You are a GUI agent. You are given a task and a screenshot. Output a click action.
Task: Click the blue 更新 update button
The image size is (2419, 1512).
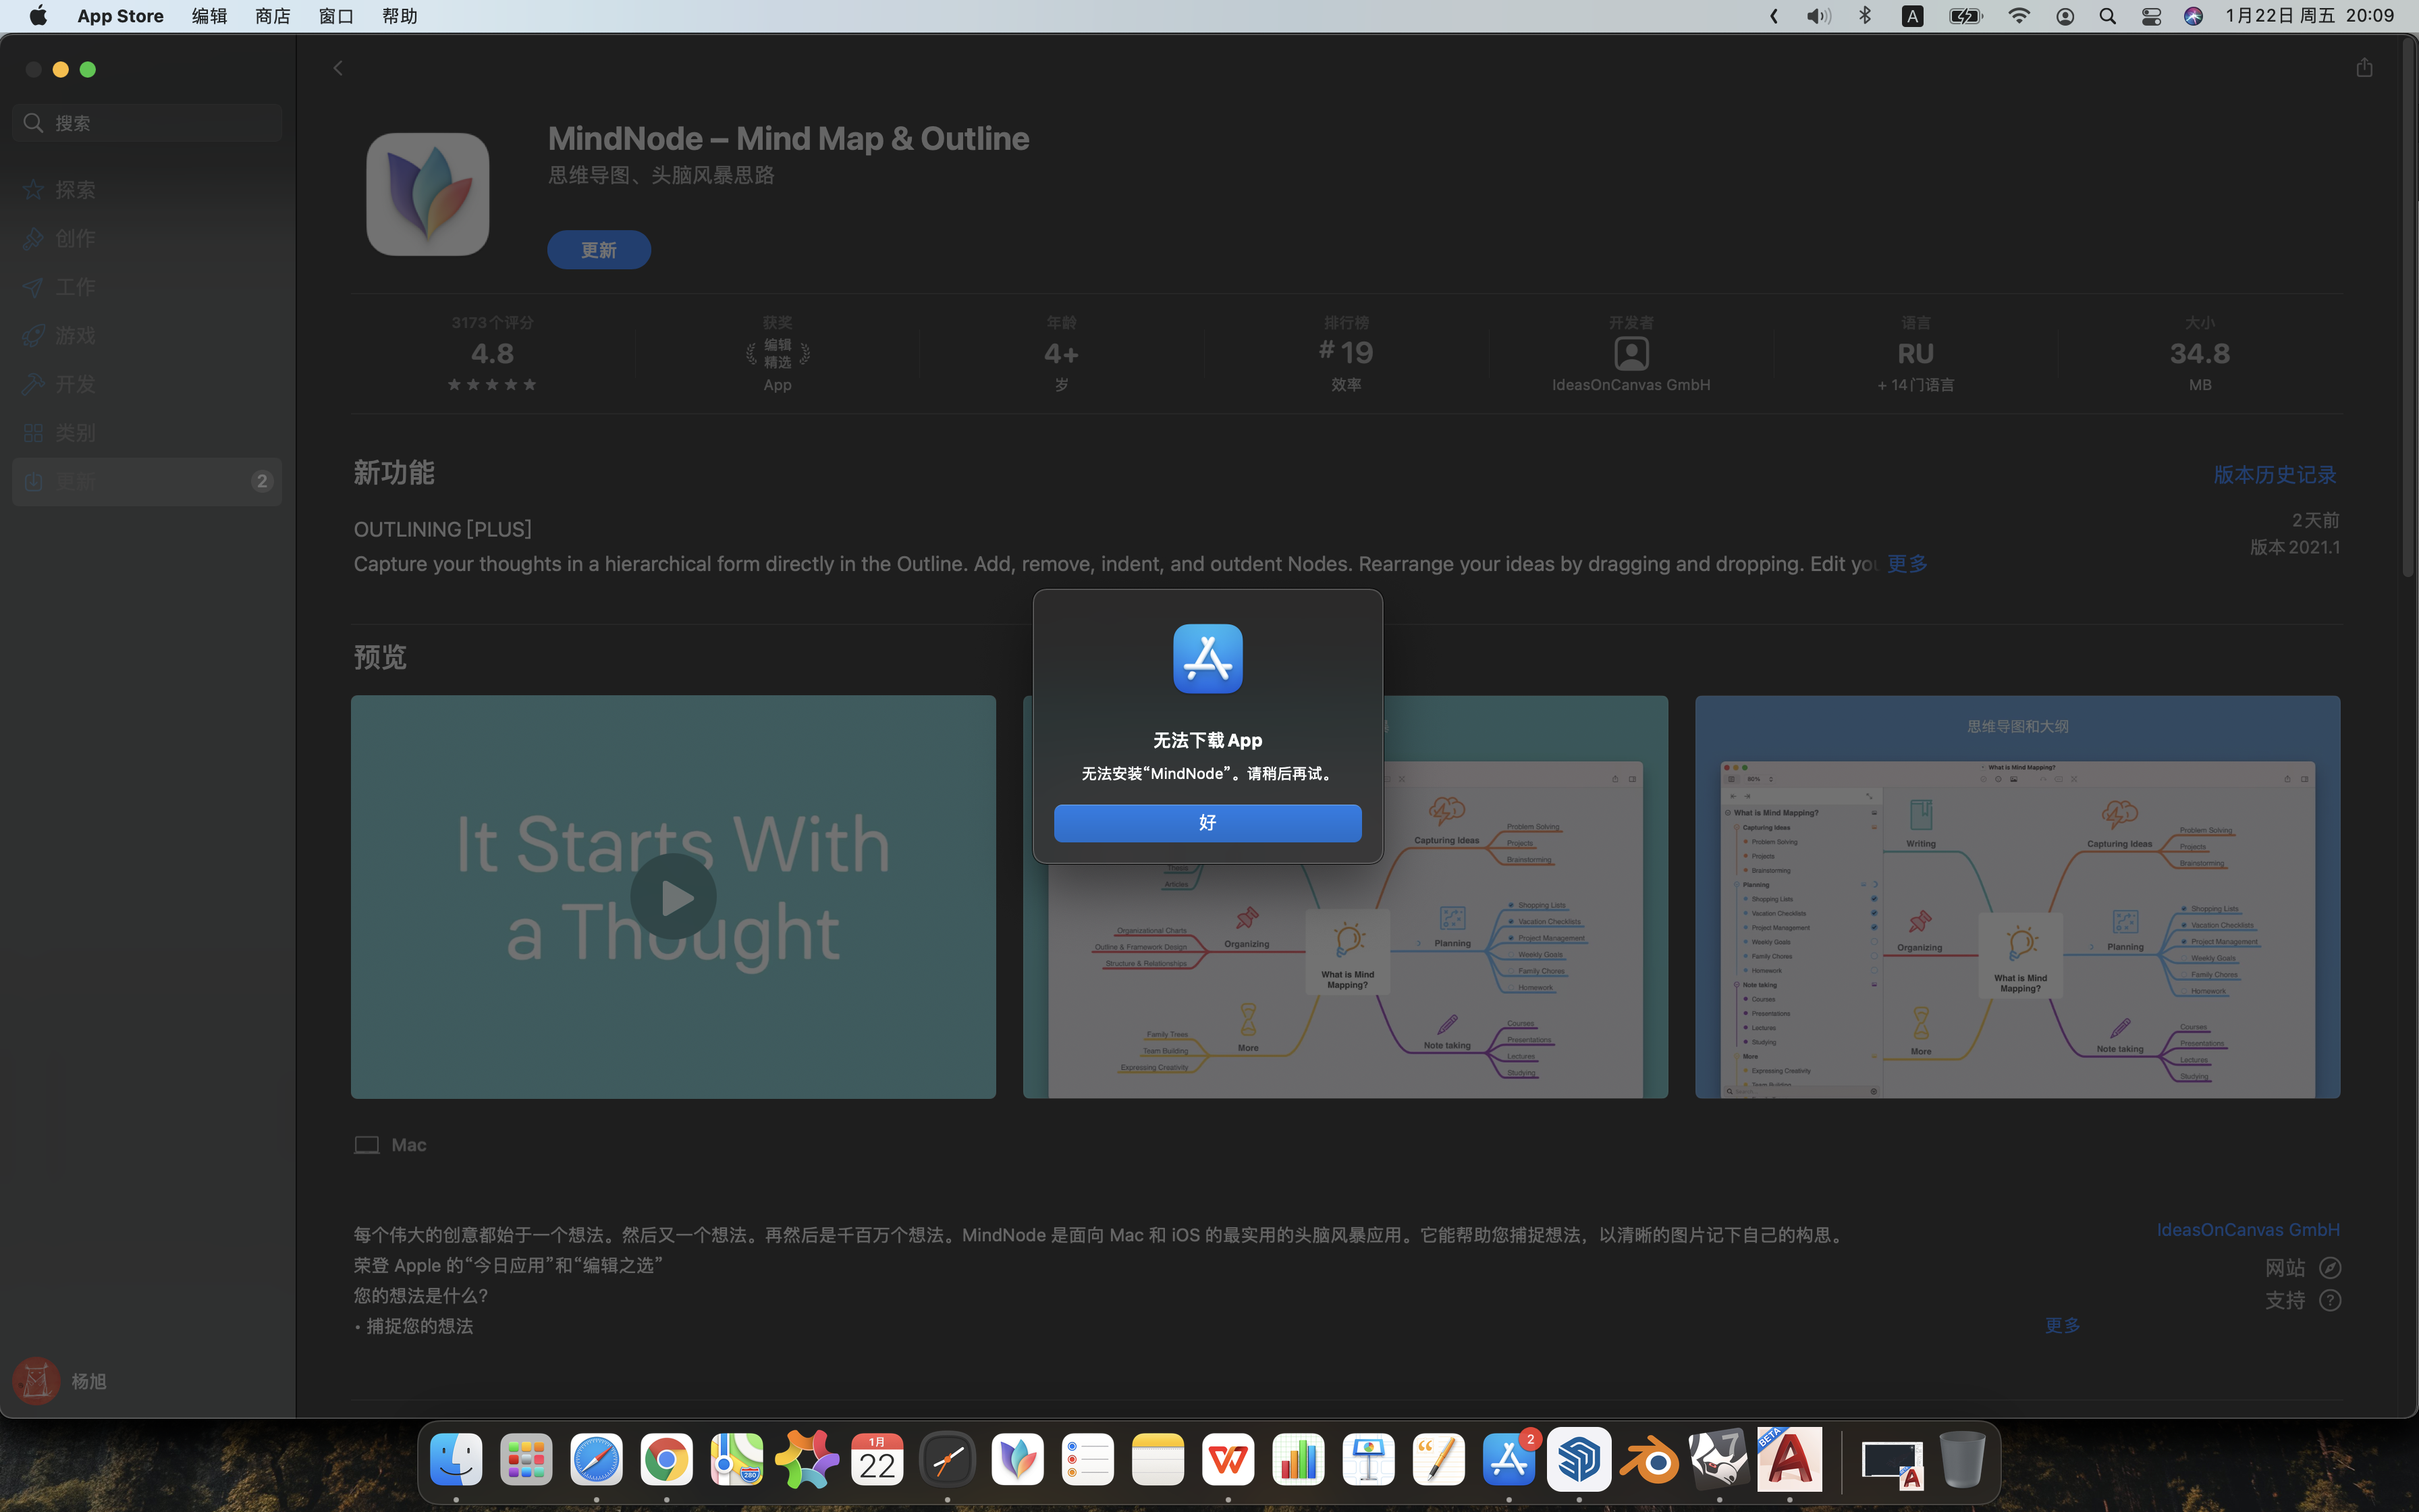click(x=598, y=249)
